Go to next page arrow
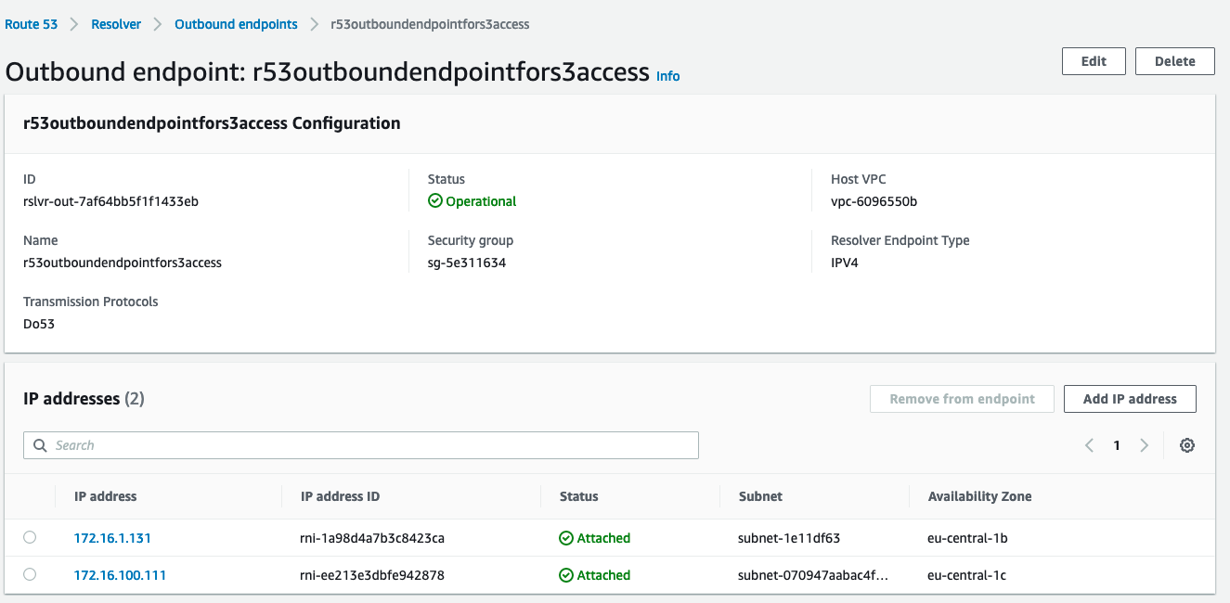This screenshot has height=603, width=1230. [1144, 445]
